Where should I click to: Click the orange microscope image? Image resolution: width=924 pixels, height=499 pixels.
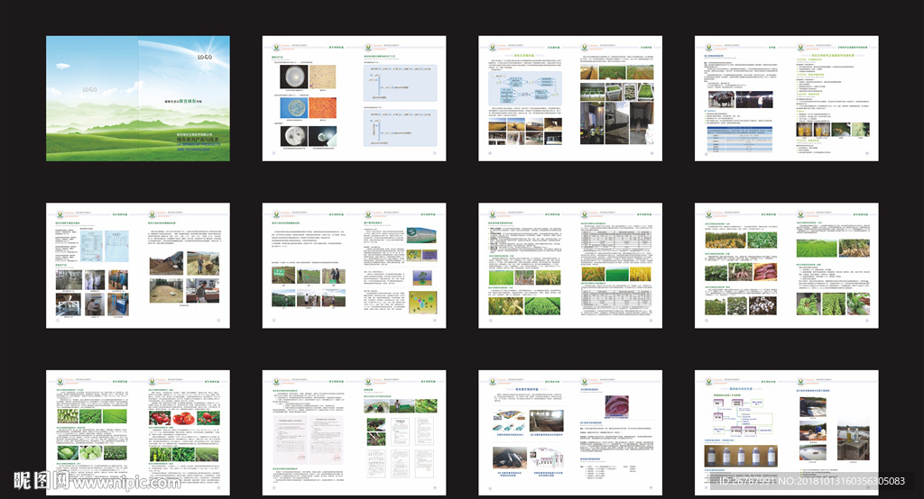click(x=322, y=108)
